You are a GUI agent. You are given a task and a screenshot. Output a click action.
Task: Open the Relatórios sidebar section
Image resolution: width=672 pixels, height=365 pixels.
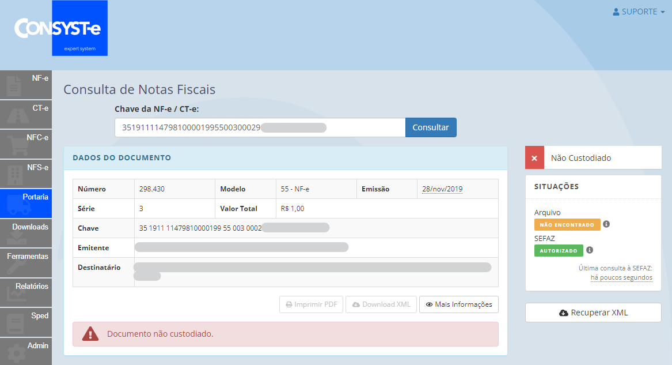click(x=26, y=292)
